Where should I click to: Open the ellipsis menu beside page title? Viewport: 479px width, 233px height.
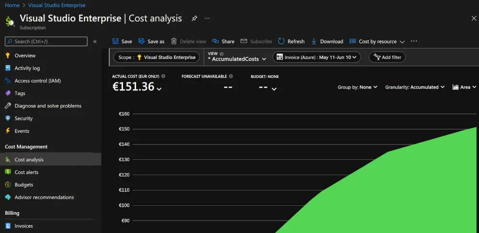tap(207, 18)
